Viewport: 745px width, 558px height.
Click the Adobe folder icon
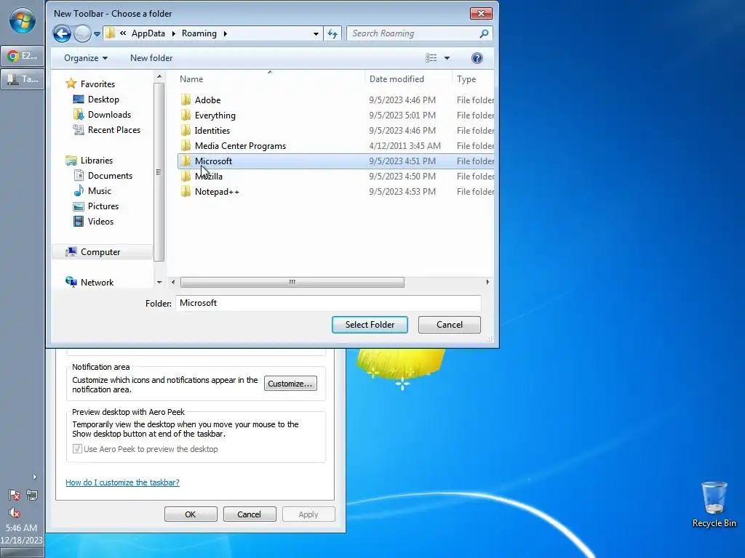(186, 100)
